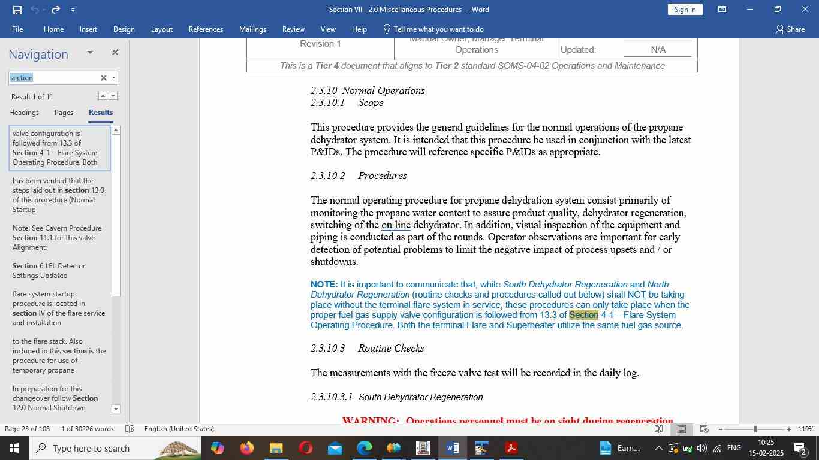The image size is (819, 460).
Task: Open Copilot from taskbar
Action: point(217,448)
